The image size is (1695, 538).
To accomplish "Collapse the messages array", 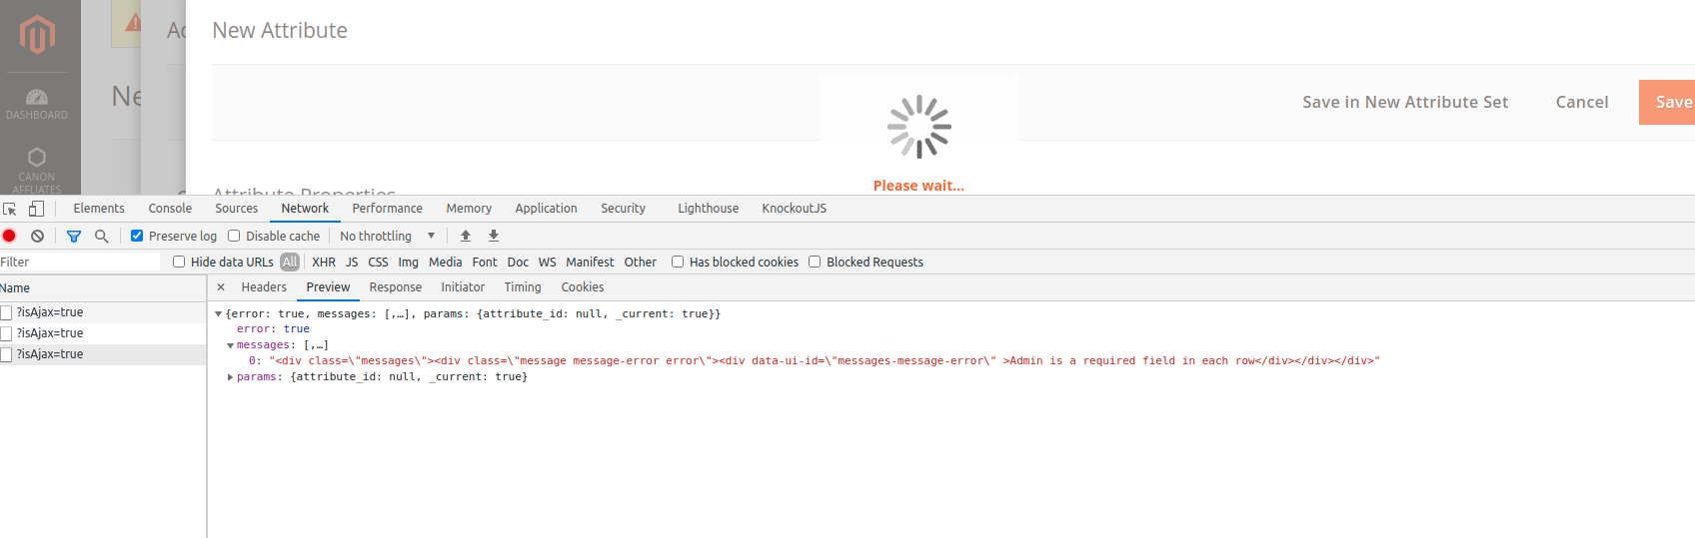I will (231, 345).
